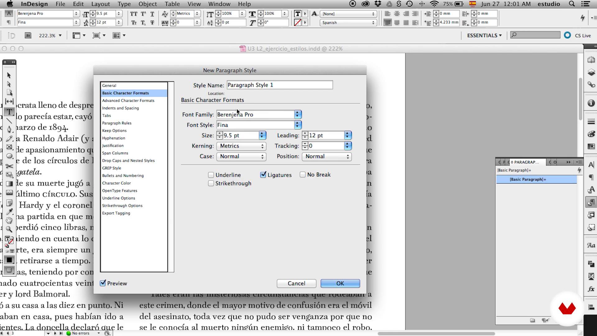Select the Scissors tool
597x336 pixels.
(9, 166)
